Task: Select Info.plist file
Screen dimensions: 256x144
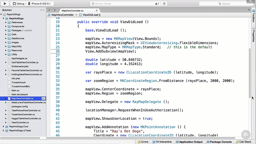Action: (x=16, y=79)
